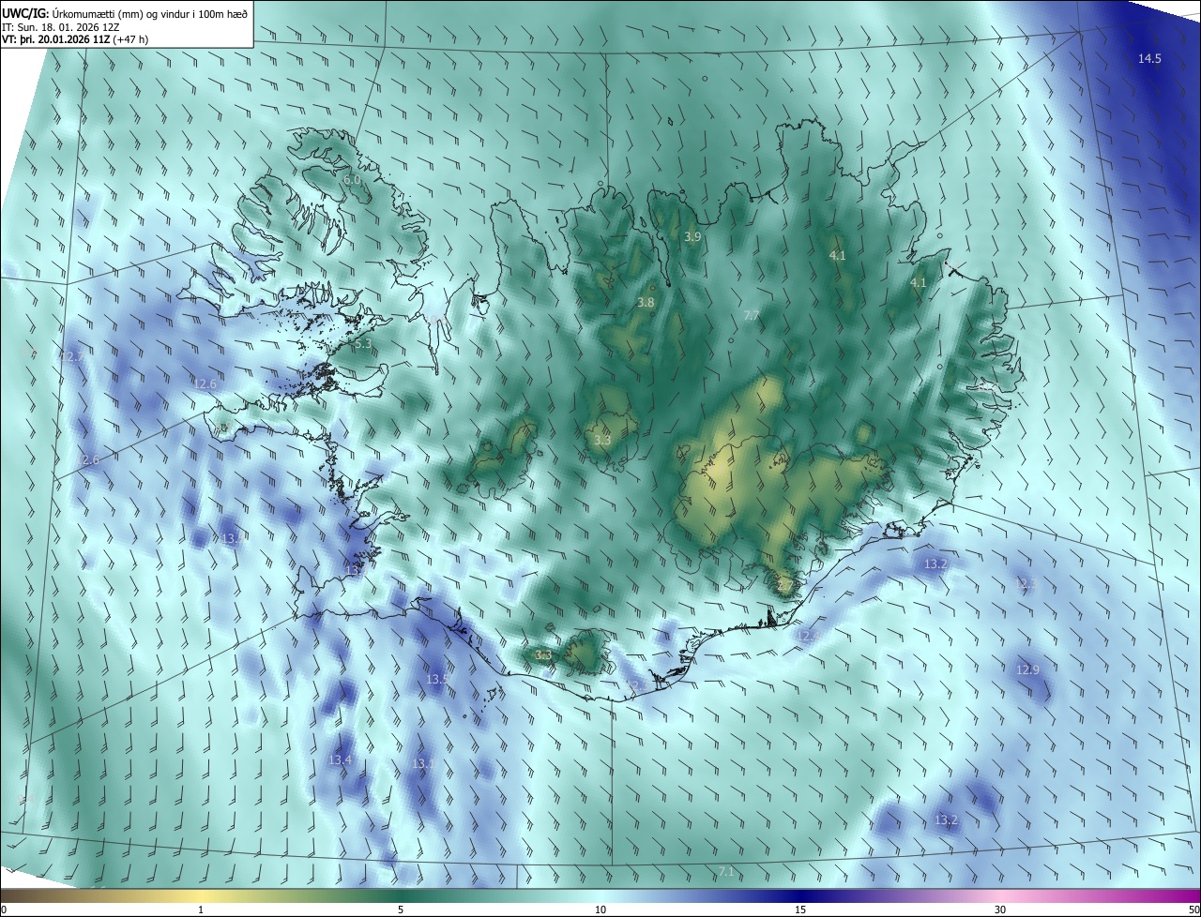Click the 7.1 value label near the bottom
Screen dimensions: 1201x917
[725, 872]
